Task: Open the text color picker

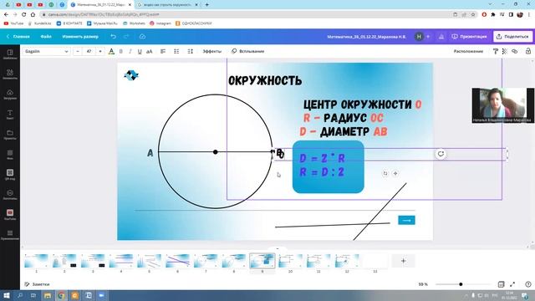Action: pyautogui.click(x=111, y=51)
